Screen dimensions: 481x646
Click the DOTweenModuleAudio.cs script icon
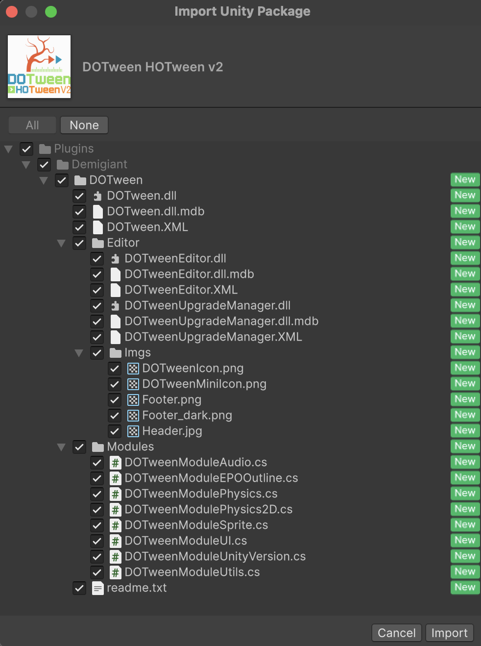(116, 462)
